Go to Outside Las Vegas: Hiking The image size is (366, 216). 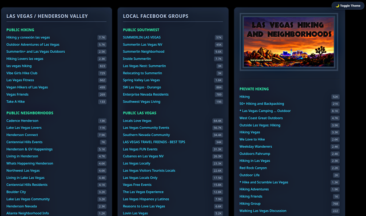click(x=260, y=125)
